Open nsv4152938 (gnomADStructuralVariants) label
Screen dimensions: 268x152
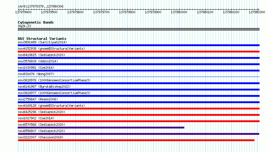pyautogui.click(x=51, y=49)
